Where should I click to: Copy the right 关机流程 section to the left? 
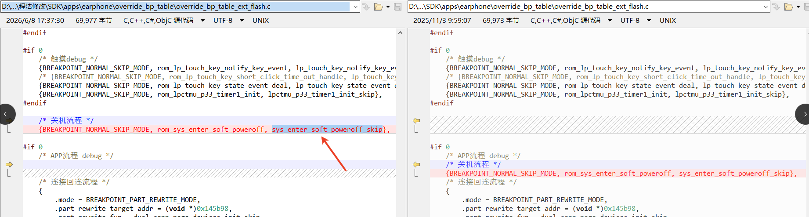pyautogui.click(x=416, y=164)
